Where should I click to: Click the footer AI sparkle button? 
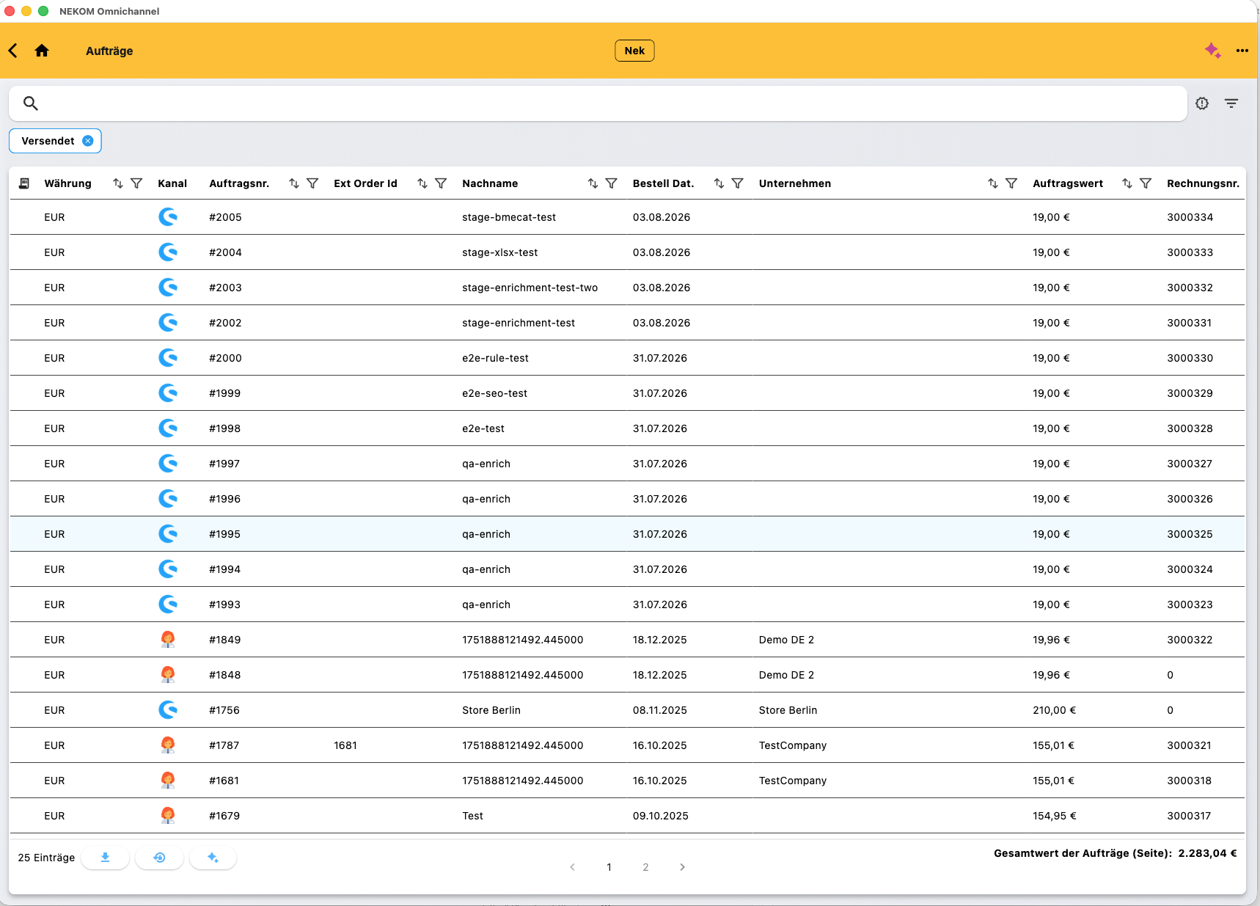pyautogui.click(x=213, y=858)
